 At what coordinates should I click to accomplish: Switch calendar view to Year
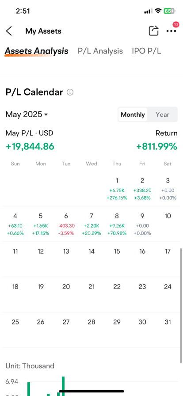[162, 114]
